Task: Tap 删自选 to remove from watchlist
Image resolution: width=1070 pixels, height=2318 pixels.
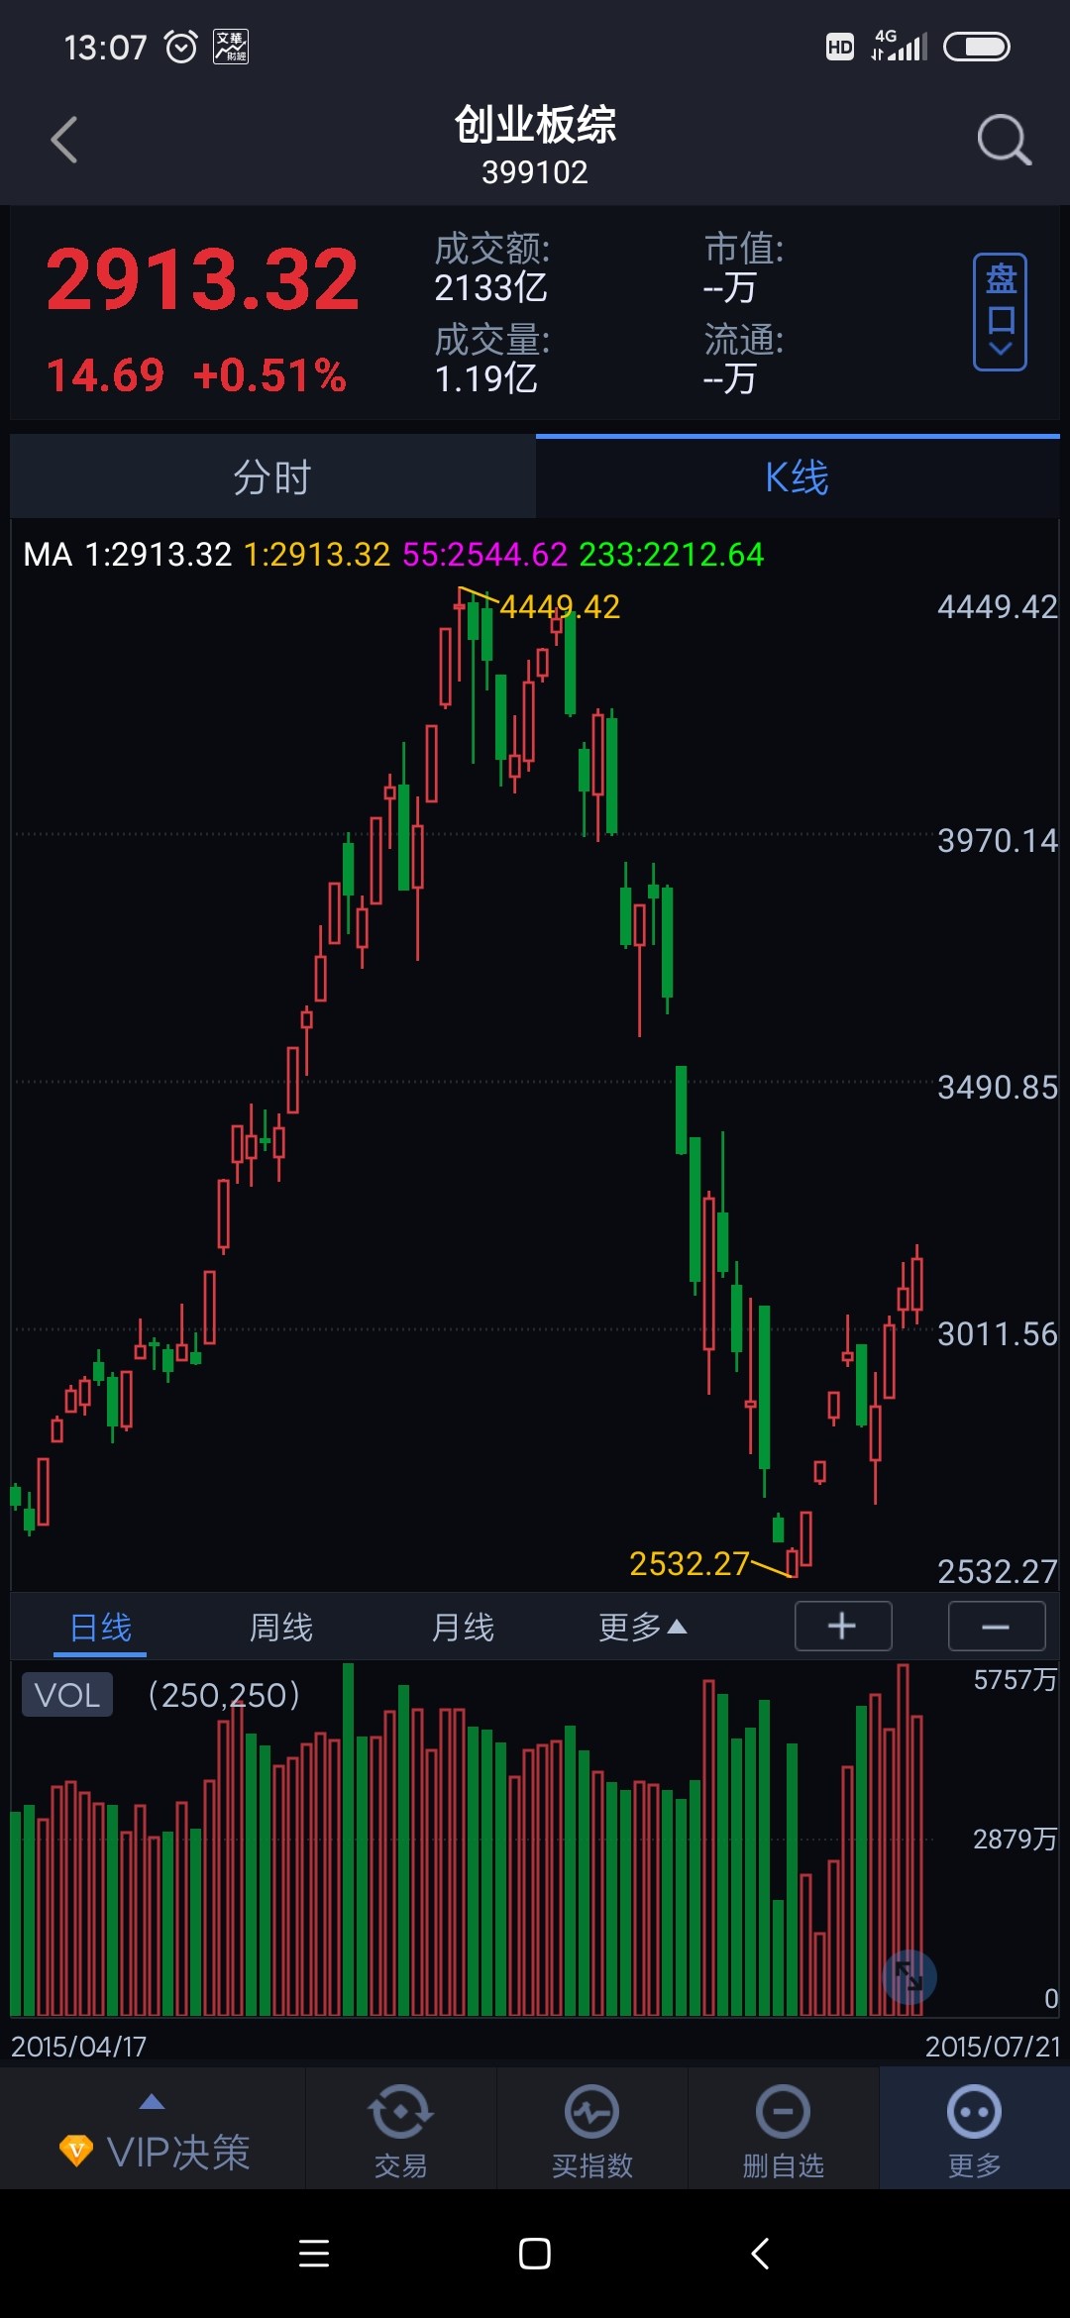Action: pyautogui.click(x=783, y=2130)
